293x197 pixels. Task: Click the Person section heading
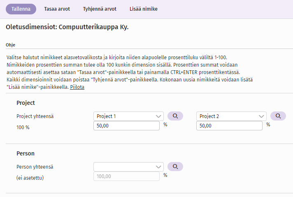pos(26,153)
